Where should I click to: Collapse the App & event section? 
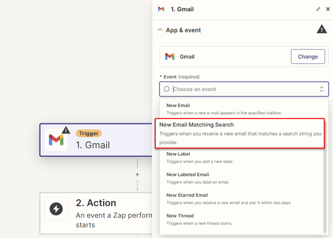160,30
